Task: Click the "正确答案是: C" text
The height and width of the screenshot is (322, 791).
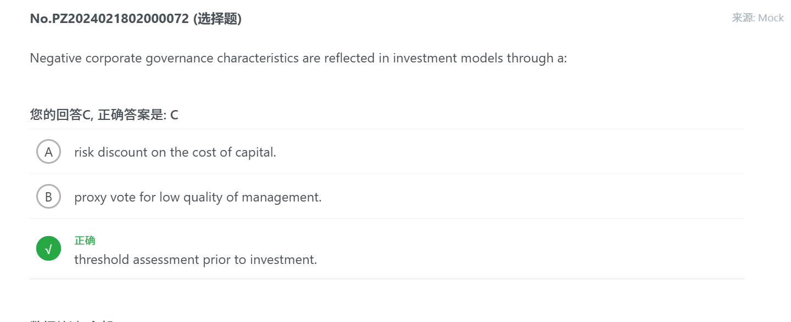Action: [138, 115]
